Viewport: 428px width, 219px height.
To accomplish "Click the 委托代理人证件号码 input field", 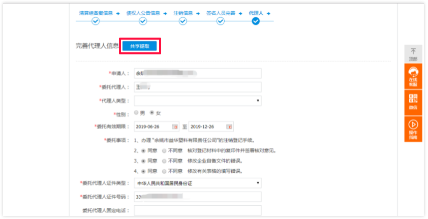I will 197,197.
